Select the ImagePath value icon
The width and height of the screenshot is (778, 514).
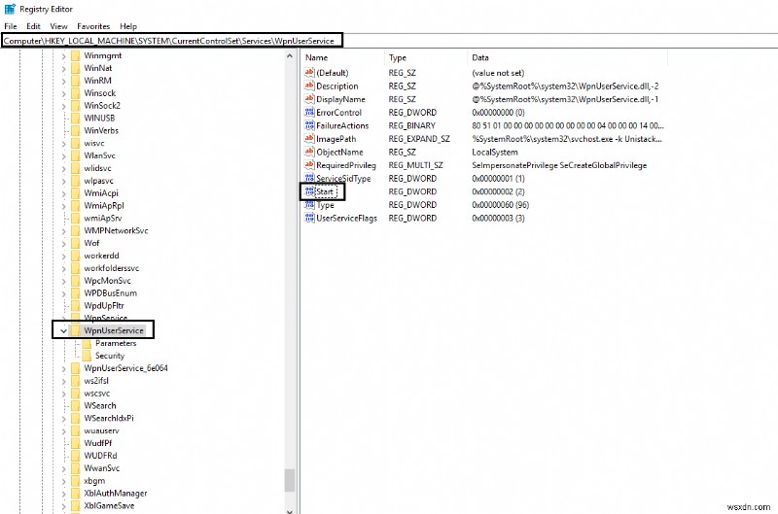309,139
